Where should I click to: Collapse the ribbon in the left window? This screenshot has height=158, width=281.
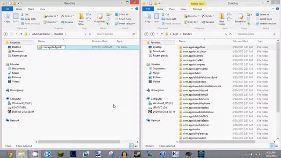[132, 9]
